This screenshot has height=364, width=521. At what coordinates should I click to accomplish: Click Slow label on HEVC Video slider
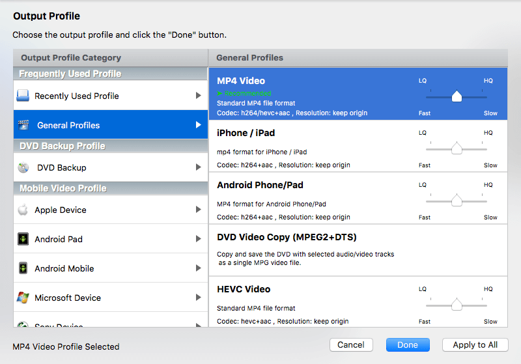[490, 322]
